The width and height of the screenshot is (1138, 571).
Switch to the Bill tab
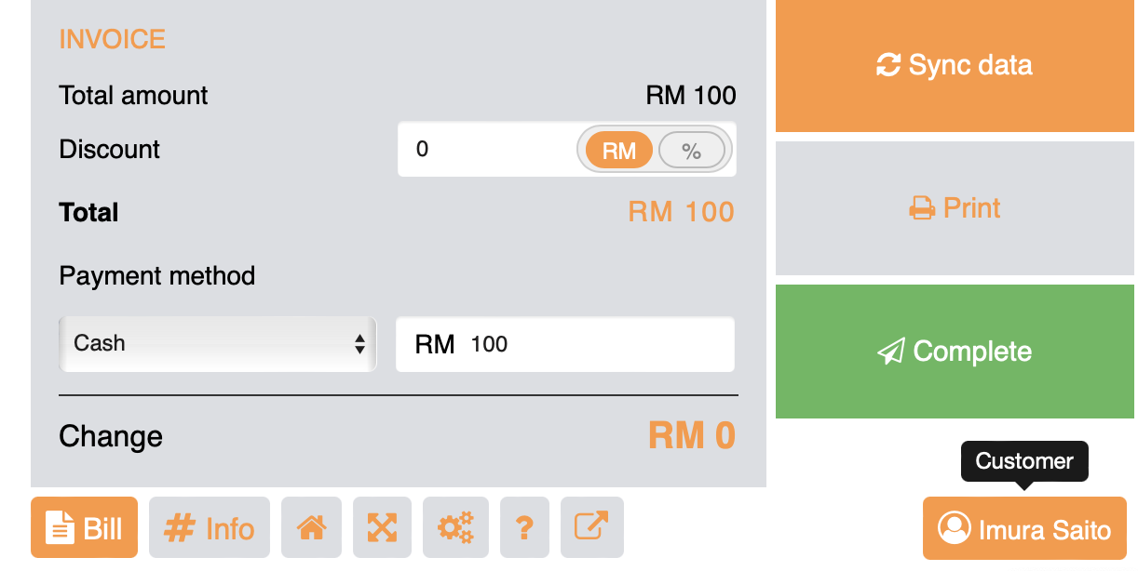pyautogui.click(x=85, y=528)
